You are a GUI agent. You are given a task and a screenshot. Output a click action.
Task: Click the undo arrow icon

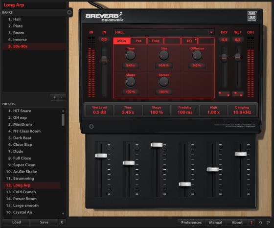(260, 223)
